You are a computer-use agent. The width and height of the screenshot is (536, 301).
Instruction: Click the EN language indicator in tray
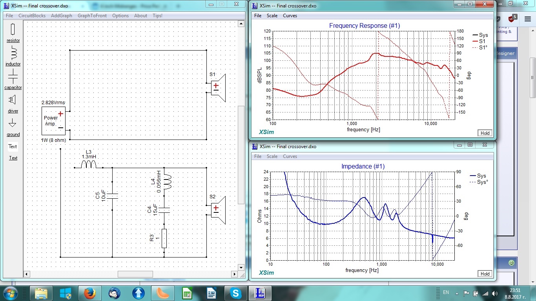446,292
